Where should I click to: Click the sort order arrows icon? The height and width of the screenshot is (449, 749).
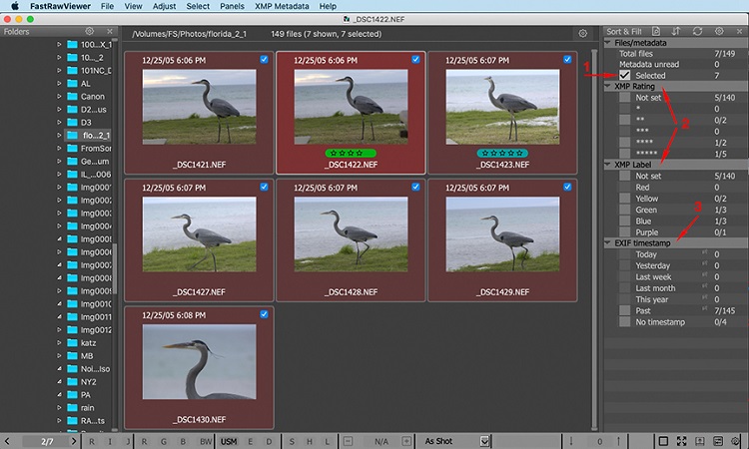coord(676,32)
